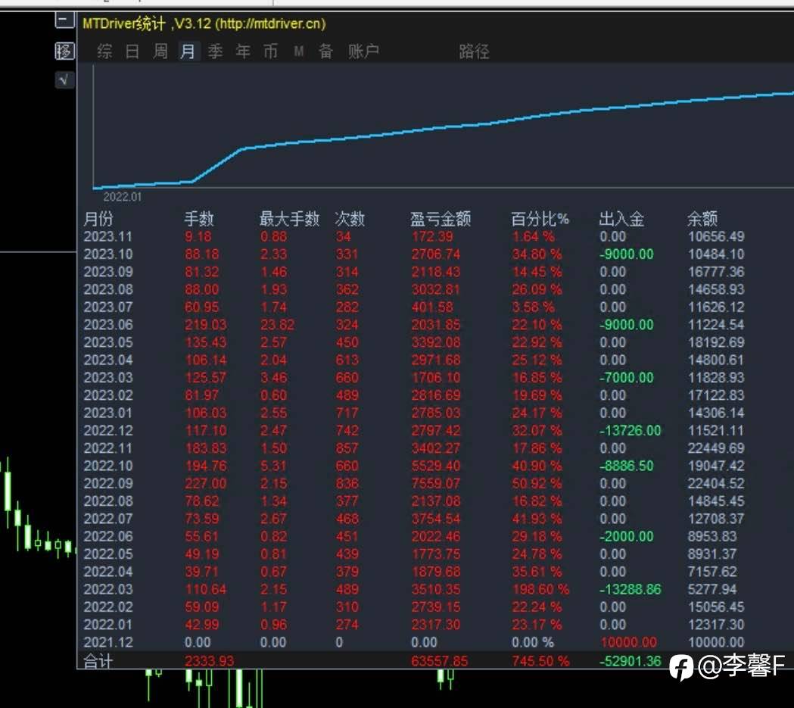794x708 pixels.
Task: Select the 2022.01 month row
Action: click(414, 625)
